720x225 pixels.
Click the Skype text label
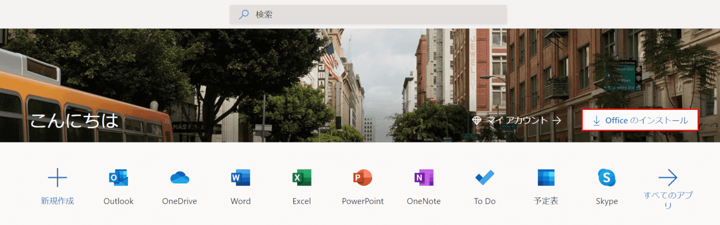(607, 201)
